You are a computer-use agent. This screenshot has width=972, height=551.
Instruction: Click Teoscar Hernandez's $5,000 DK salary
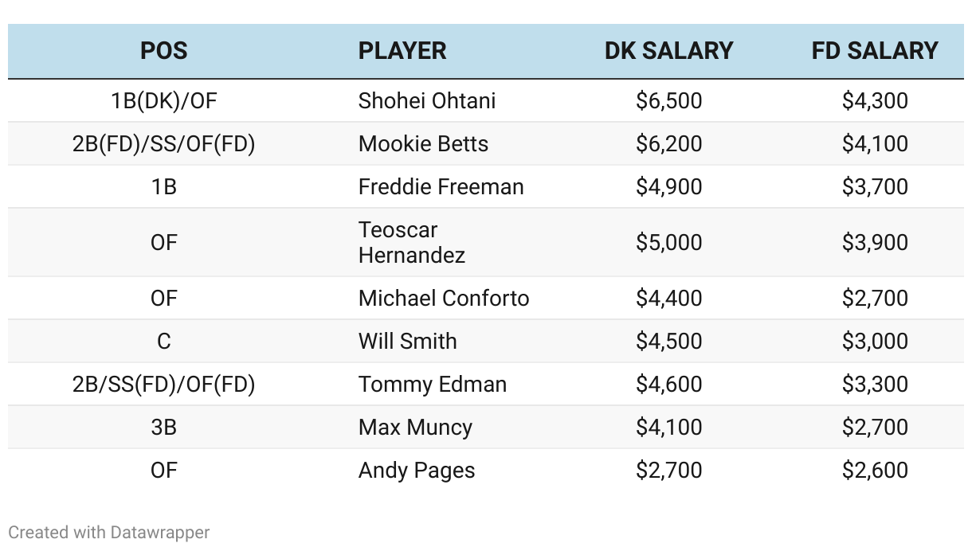pyautogui.click(x=669, y=243)
